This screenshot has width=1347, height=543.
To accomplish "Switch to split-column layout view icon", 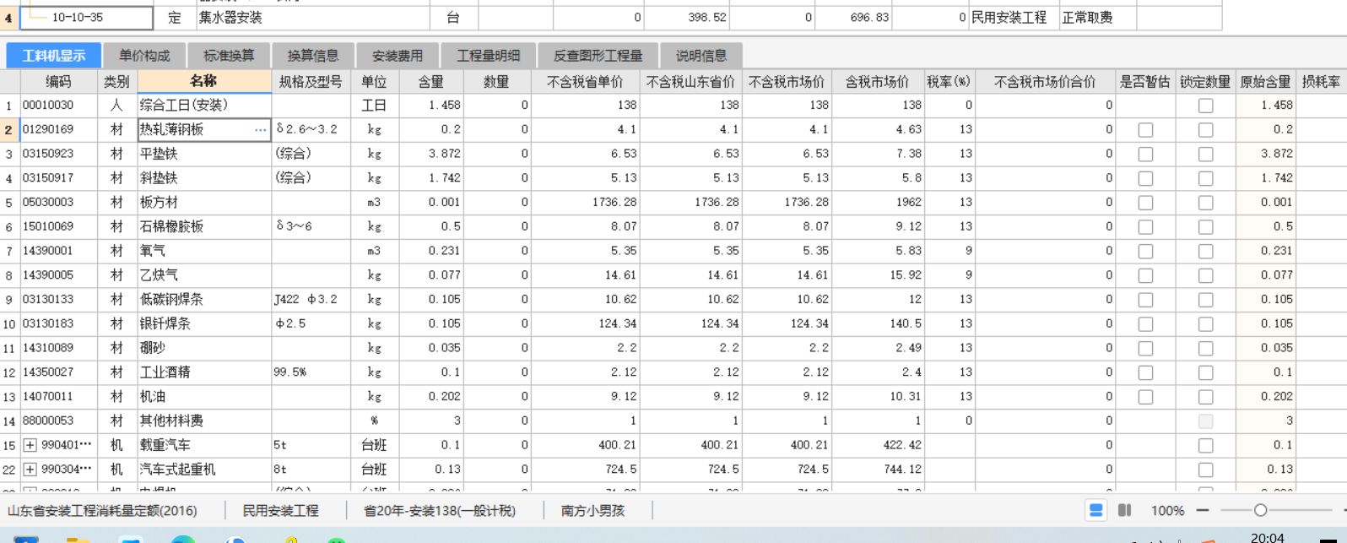I will coord(1124,510).
